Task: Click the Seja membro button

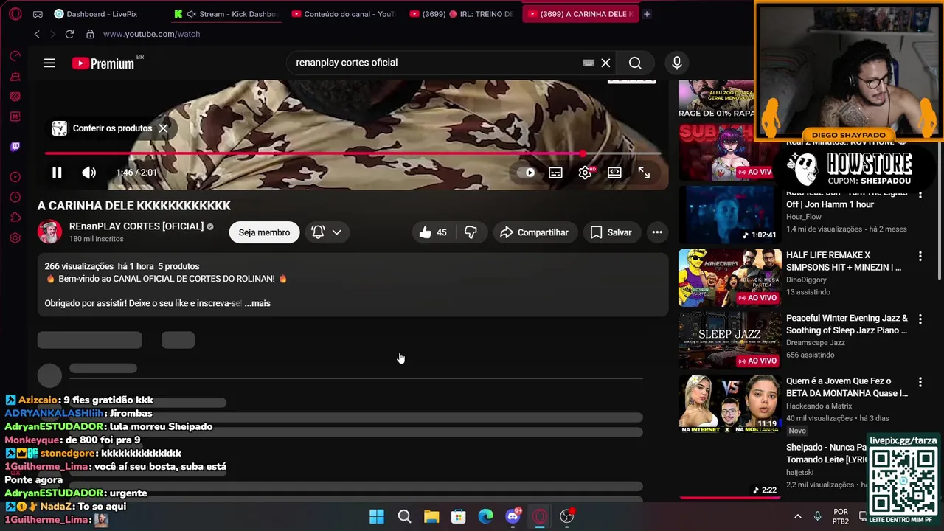Action: (264, 232)
